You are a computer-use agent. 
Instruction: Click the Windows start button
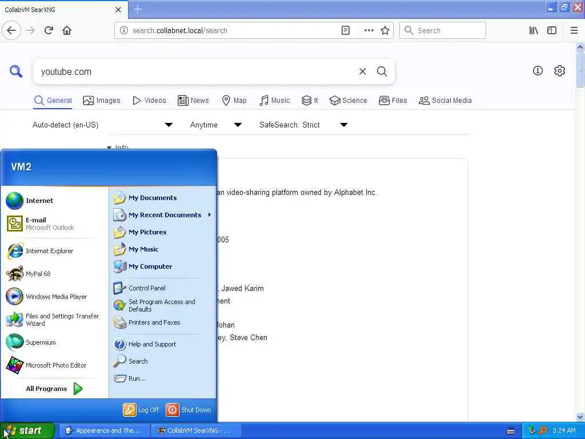(x=27, y=430)
